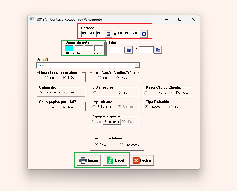Click the second Séries da nota field
Viewport: 237px width, 191px height.
pyautogui.click(x=79, y=48)
